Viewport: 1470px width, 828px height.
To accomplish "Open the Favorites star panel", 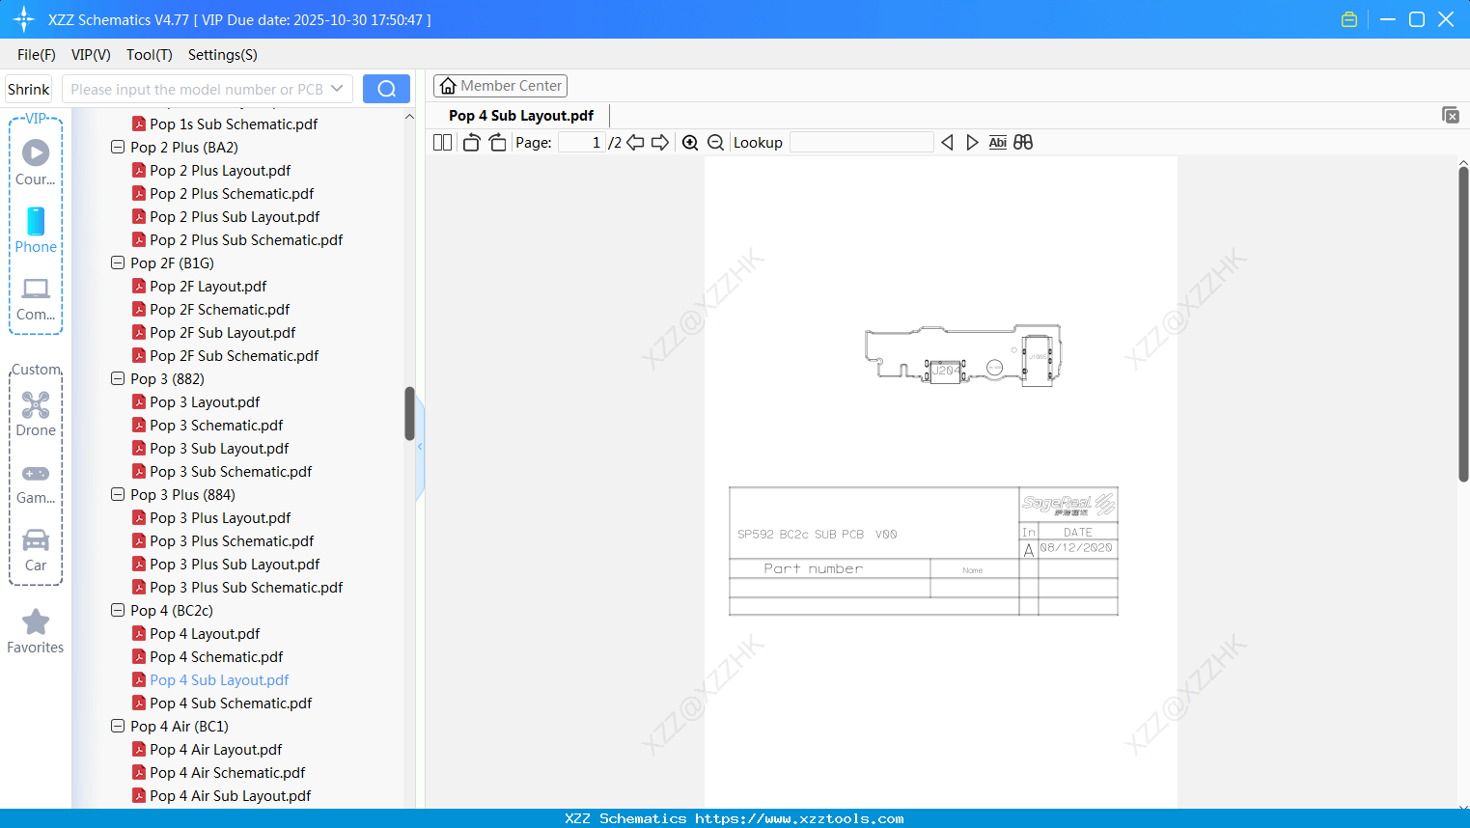I will 36,628.
